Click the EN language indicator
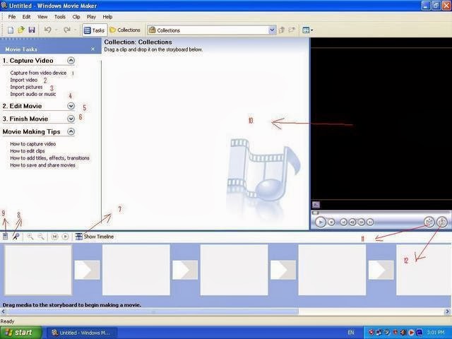 pos(350,333)
